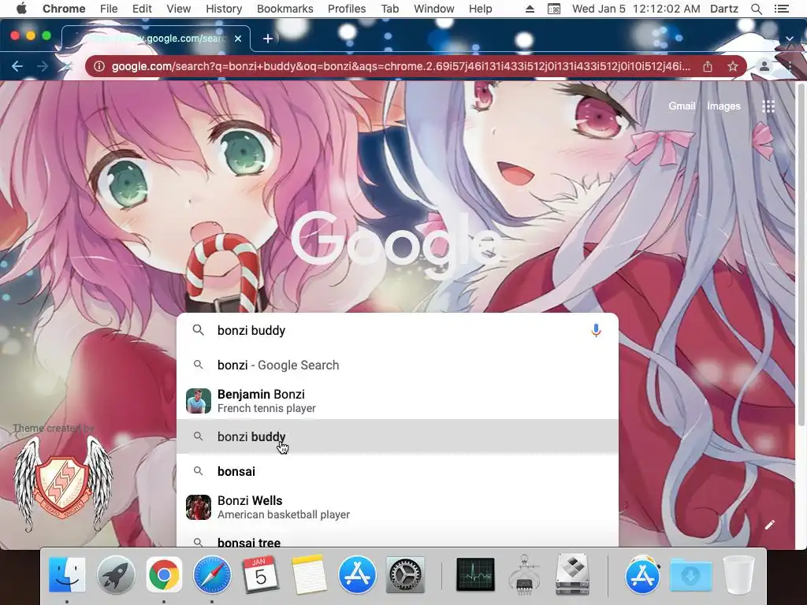Click the page vertical scrollbar
The height and width of the screenshot is (605, 807).
[x=801, y=253]
